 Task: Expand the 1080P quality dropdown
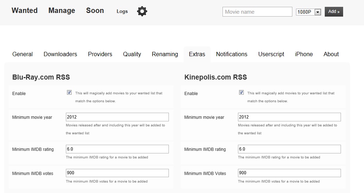point(308,12)
